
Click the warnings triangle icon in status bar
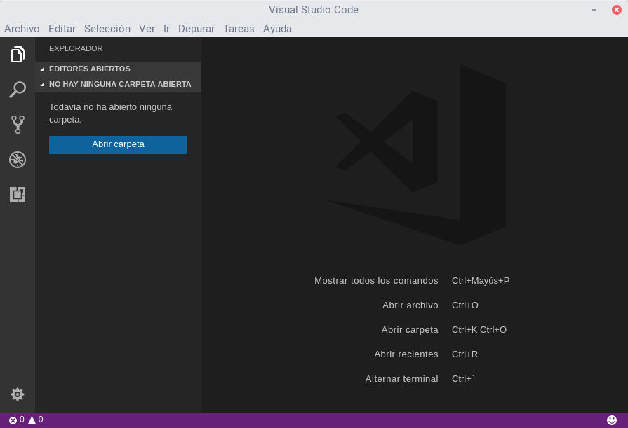32,420
